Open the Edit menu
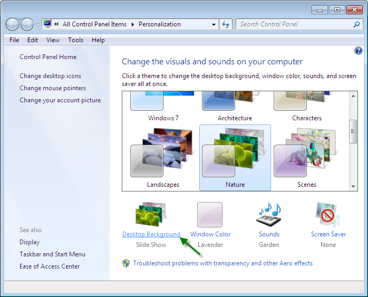 (x=33, y=40)
